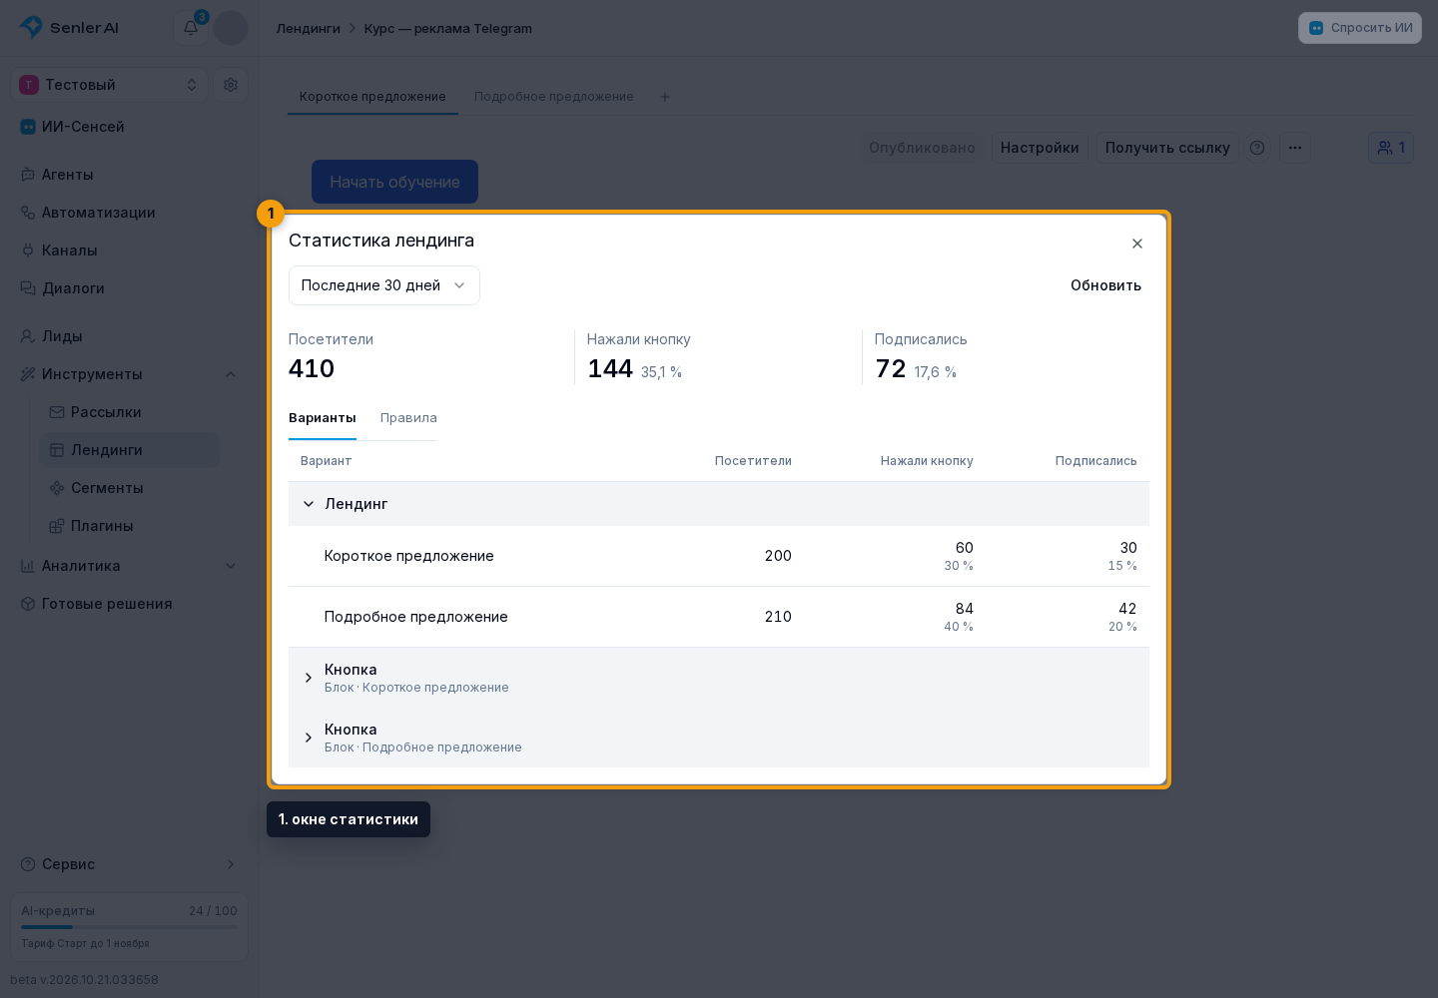Click the help question mark icon
This screenshot has width=1438, height=998.
(1257, 148)
